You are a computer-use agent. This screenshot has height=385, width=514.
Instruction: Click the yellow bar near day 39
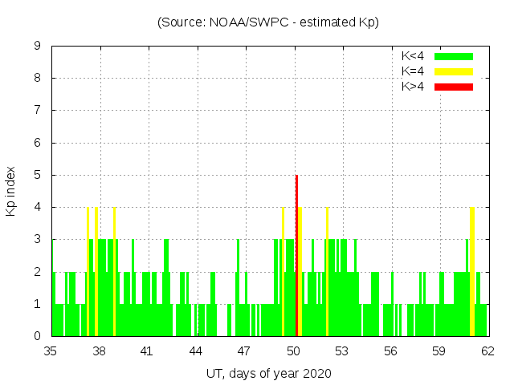pos(114,271)
